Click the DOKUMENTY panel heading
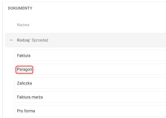The image size is (166, 118). [x=20, y=8]
